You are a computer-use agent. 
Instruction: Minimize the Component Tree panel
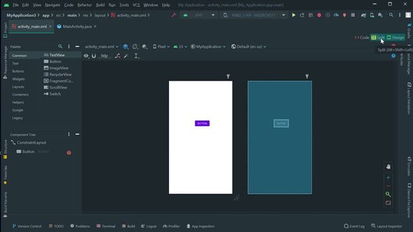point(77,135)
